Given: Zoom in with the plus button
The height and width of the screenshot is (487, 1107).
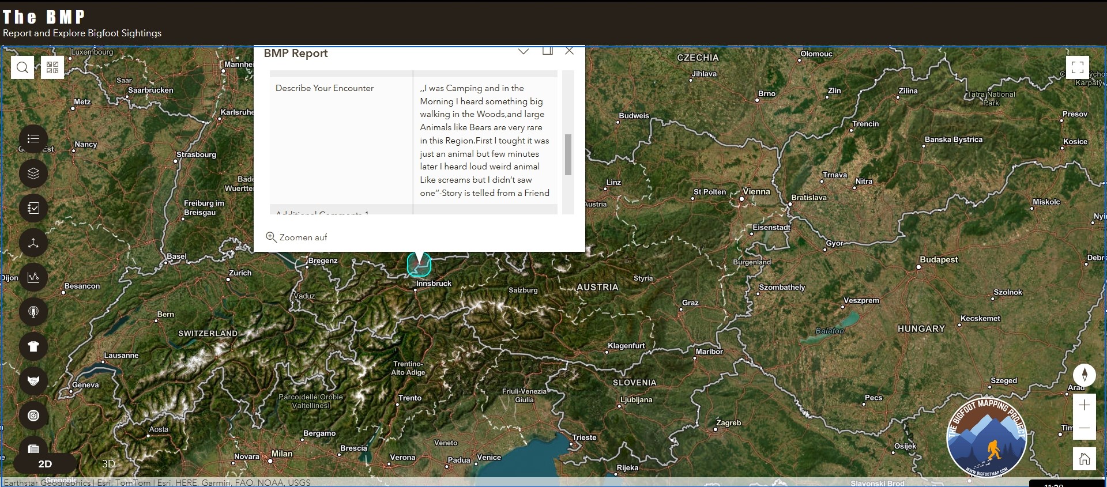Looking at the screenshot, I should [x=1084, y=406].
